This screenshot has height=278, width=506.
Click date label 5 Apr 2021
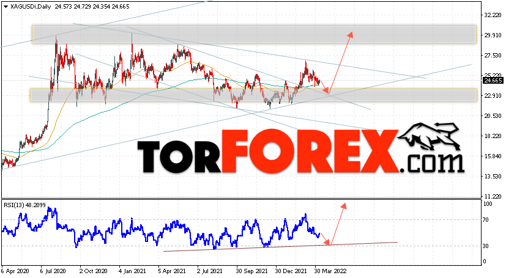(x=172, y=271)
